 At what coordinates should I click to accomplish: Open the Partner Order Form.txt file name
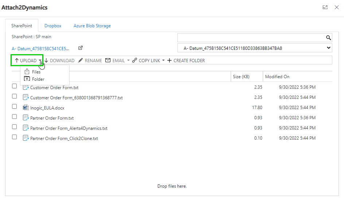point(52,118)
